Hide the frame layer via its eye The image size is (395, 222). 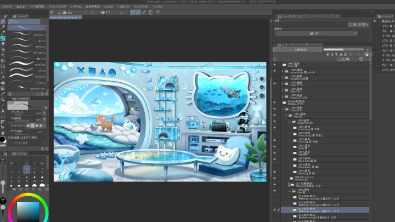[x=275, y=65]
